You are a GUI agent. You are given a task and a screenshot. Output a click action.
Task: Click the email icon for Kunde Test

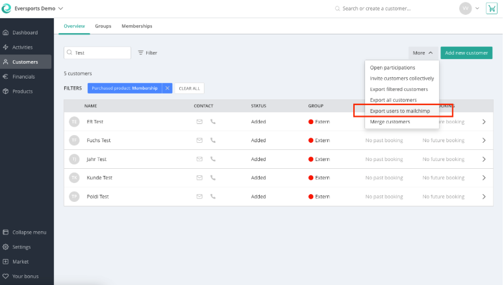[199, 178]
